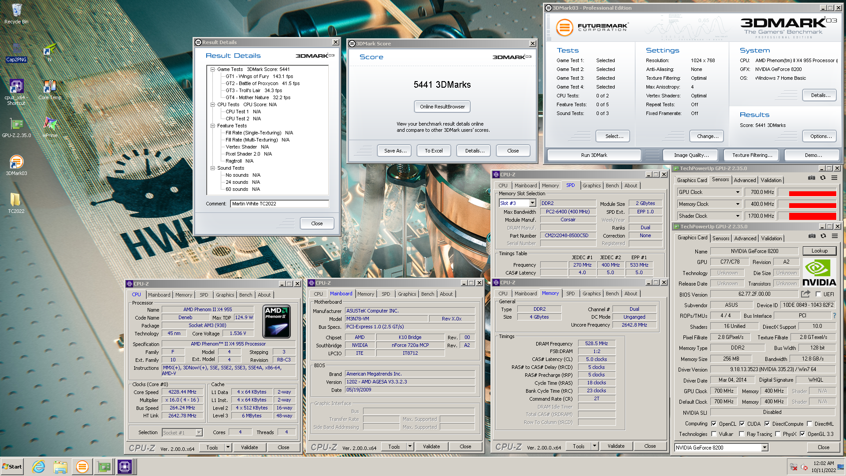Toggle the CUDA checkbox
Image resolution: width=846 pixels, height=476 pixels.
742,424
